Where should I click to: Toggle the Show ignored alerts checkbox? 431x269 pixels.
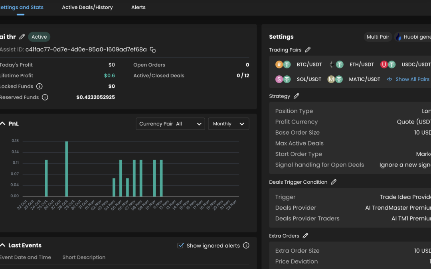click(180, 245)
